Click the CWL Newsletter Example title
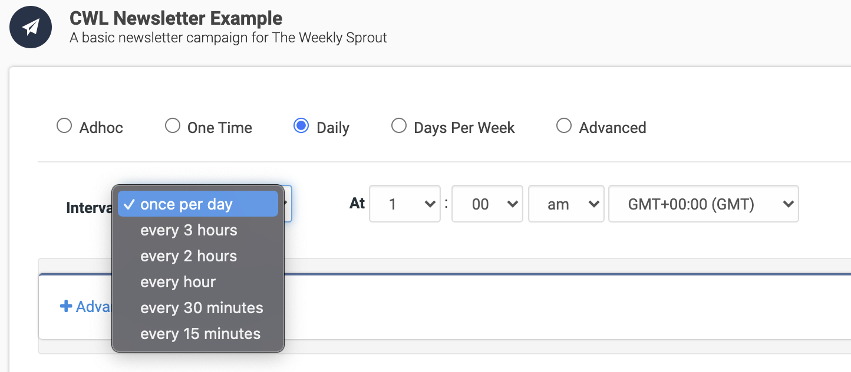This screenshot has height=372, width=851. [x=176, y=18]
